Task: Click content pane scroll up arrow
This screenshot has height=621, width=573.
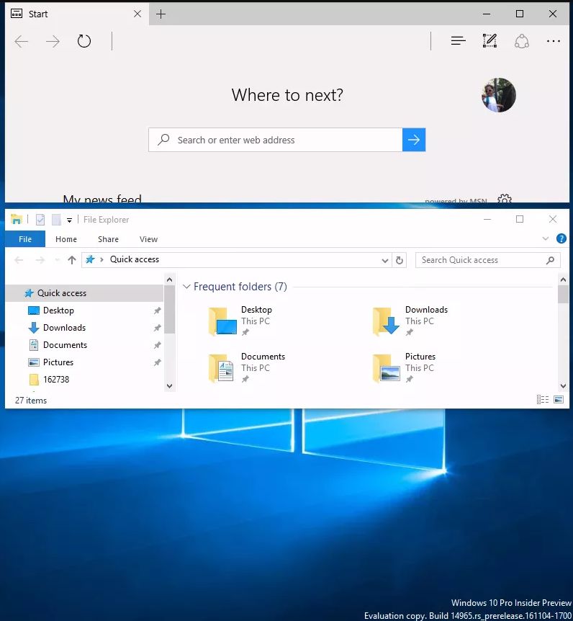Action: 563,280
